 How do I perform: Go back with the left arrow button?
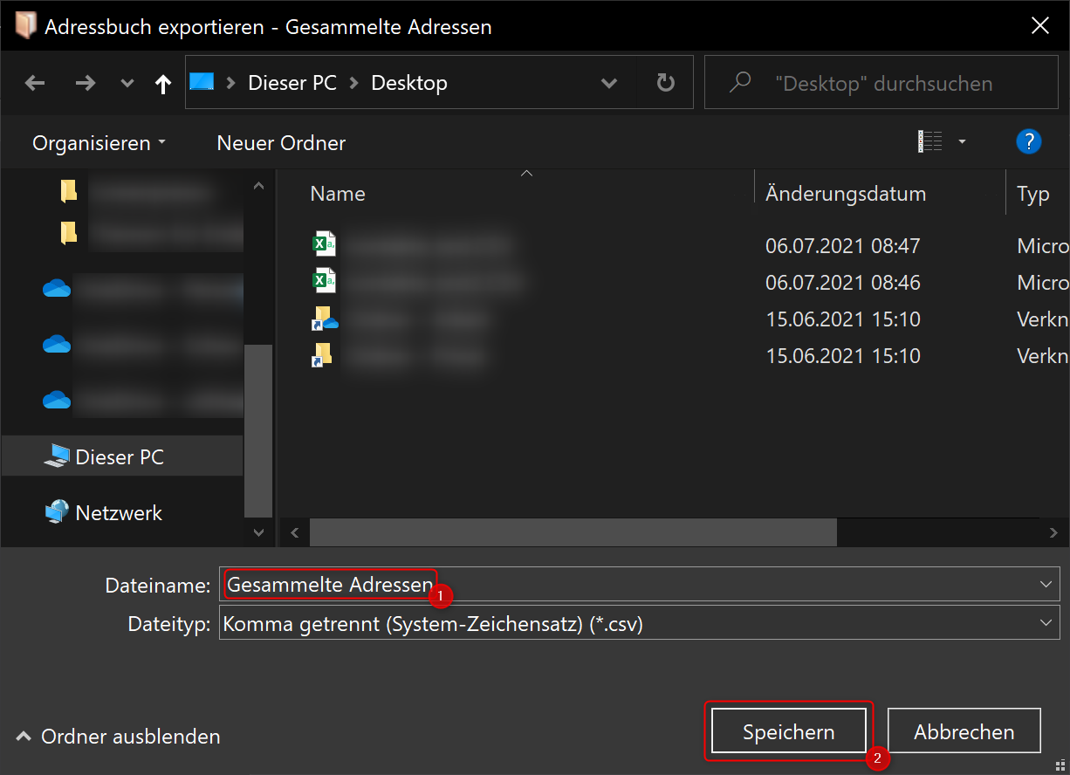coord(35,83)
